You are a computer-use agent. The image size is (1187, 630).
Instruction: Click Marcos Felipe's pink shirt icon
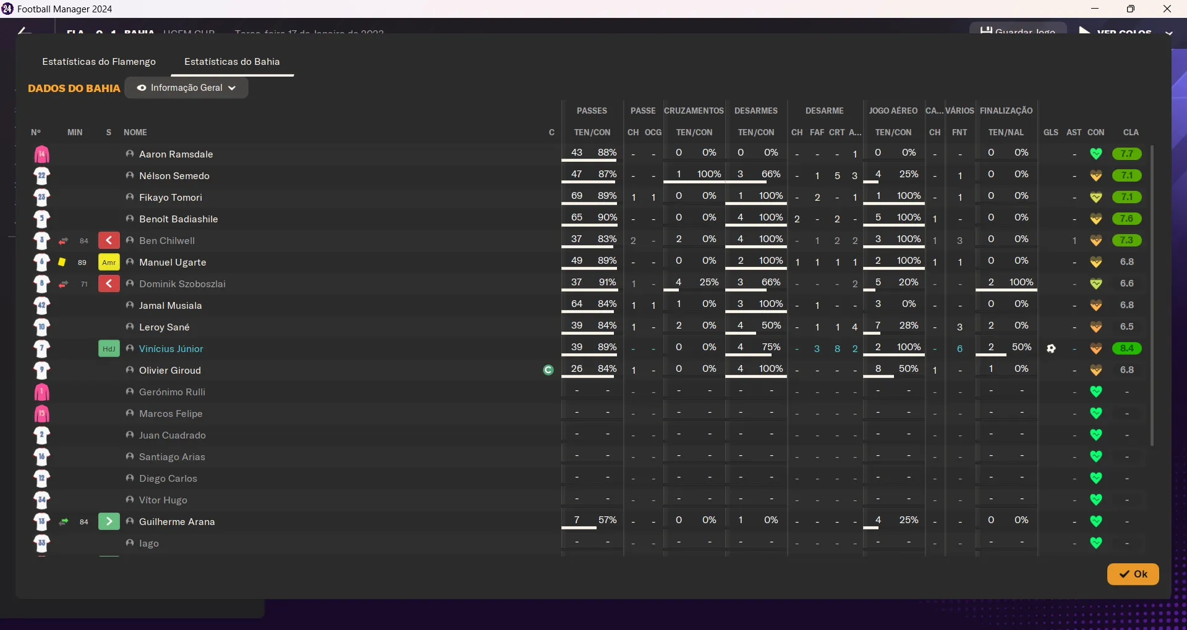[x=41, y=413]
